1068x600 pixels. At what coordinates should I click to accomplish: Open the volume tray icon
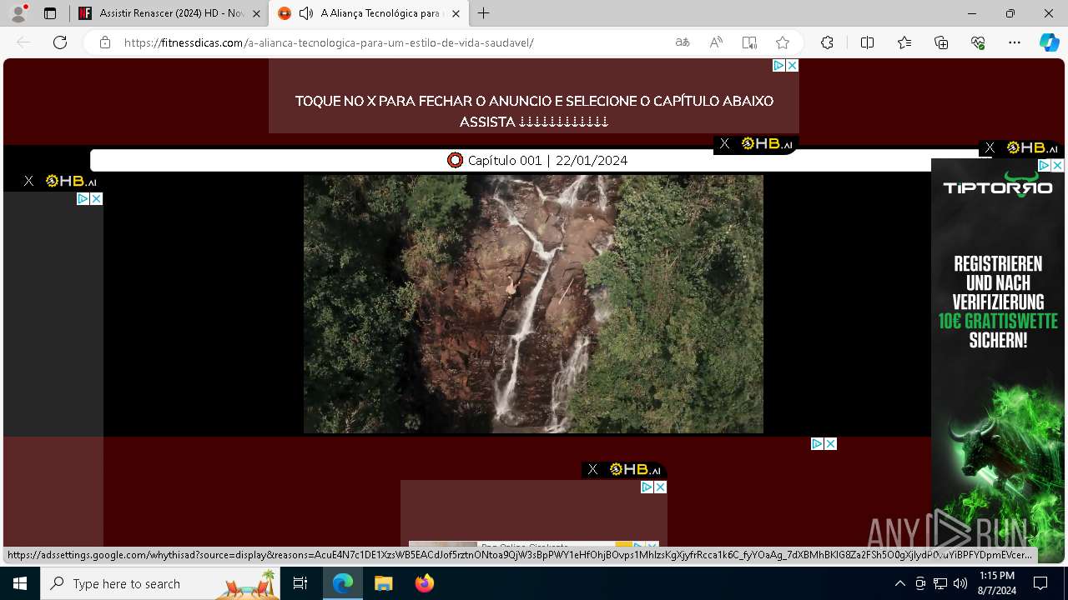pyautogui.click(x=960, y=583)
